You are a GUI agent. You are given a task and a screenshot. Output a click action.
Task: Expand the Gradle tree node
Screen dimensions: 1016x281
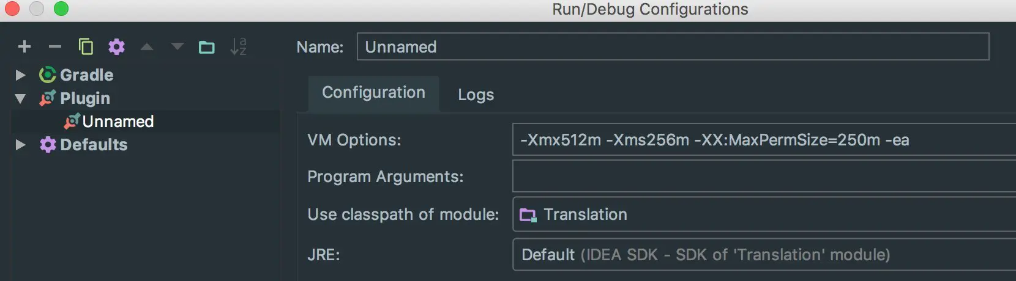20,75
